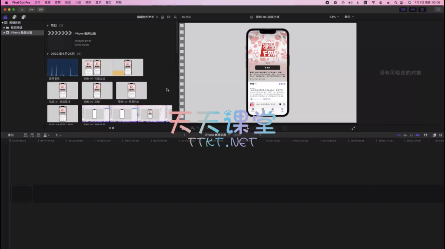Click the browser search magnifier icon
Image resolution: width=445 pixels, height=249 pixels.
175,17
